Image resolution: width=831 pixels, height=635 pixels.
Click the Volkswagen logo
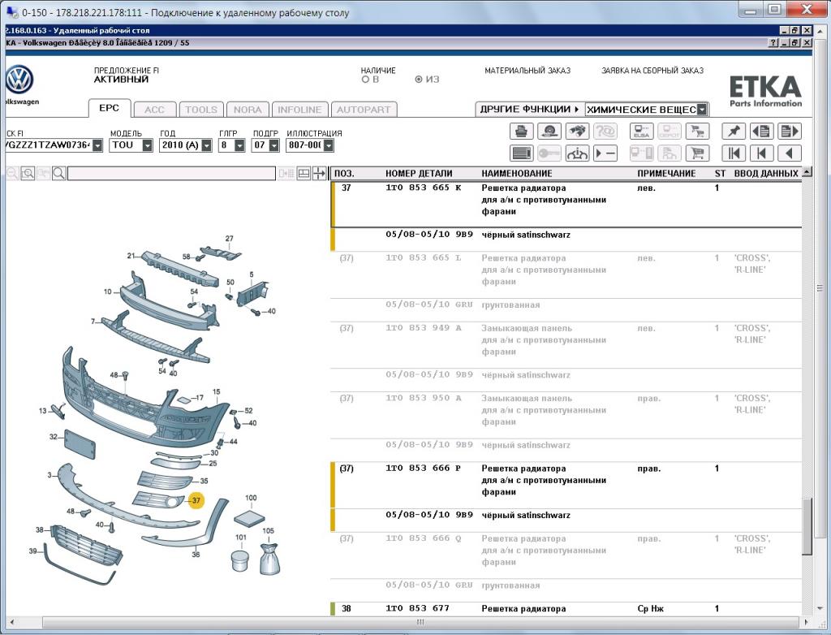pos(19,80)
